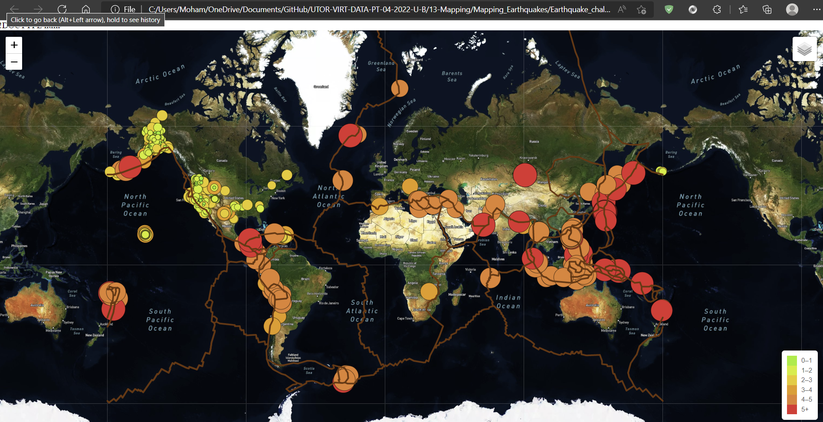Click the orange marker over Angola

tap(429, 291)
